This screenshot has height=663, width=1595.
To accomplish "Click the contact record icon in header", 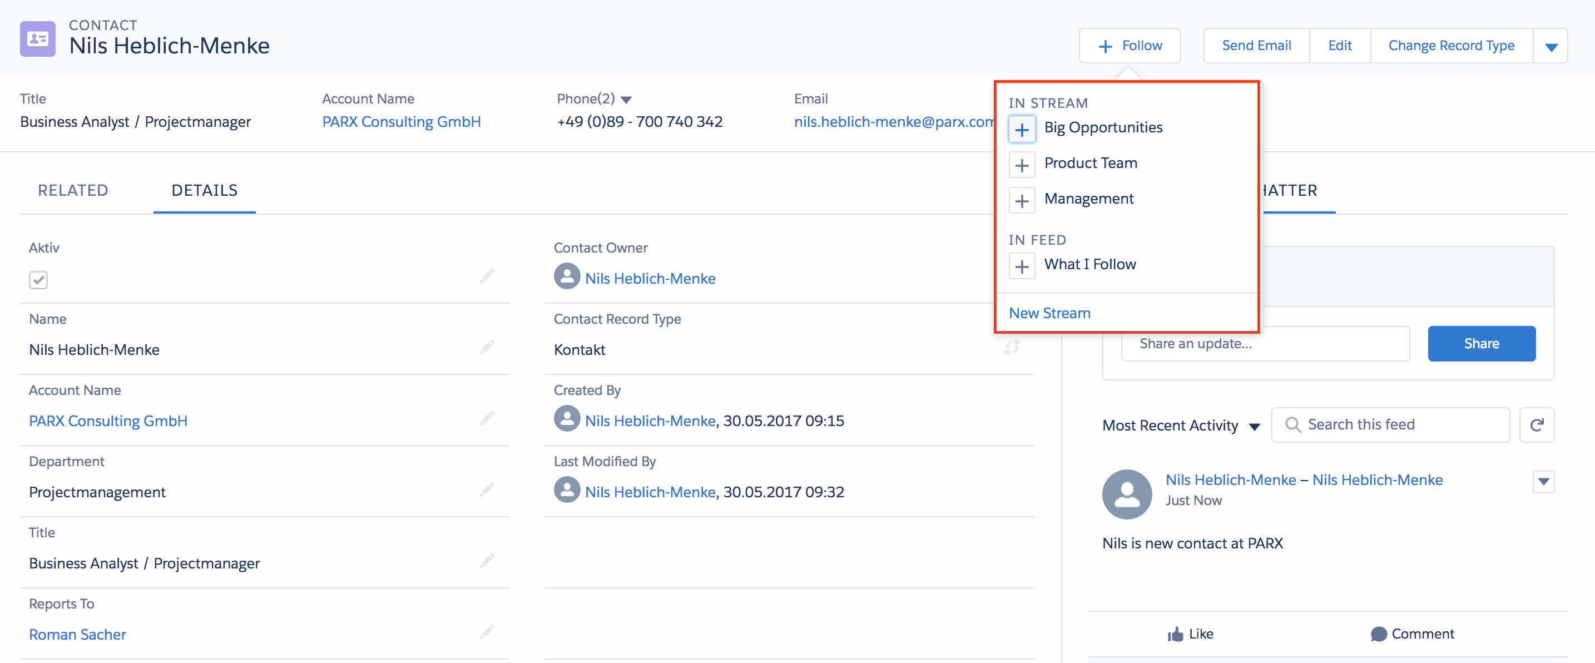I will point(37,39).
